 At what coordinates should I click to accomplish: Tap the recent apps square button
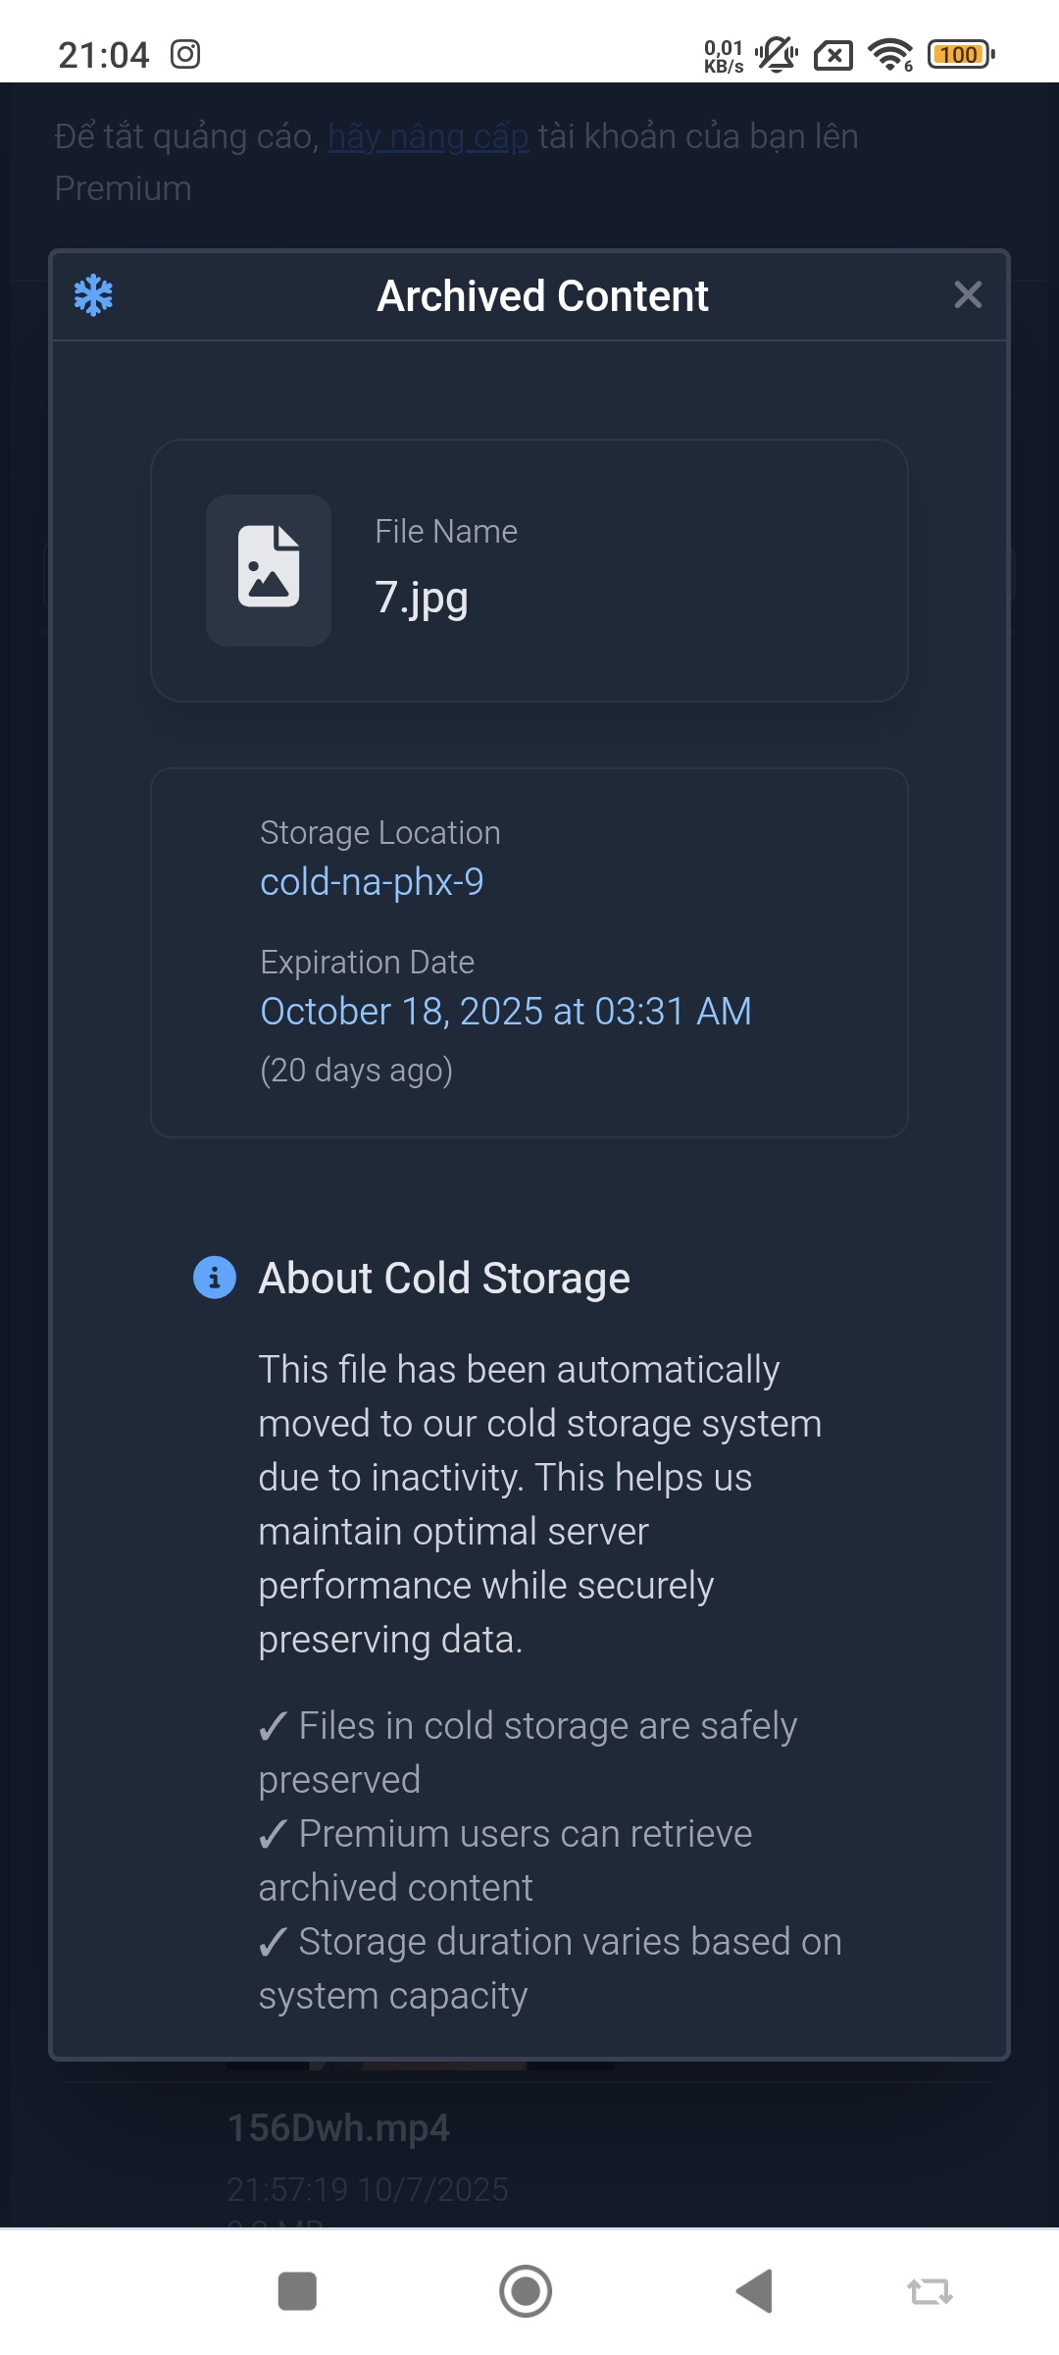pyautogui.click(x=297, y=2291)
